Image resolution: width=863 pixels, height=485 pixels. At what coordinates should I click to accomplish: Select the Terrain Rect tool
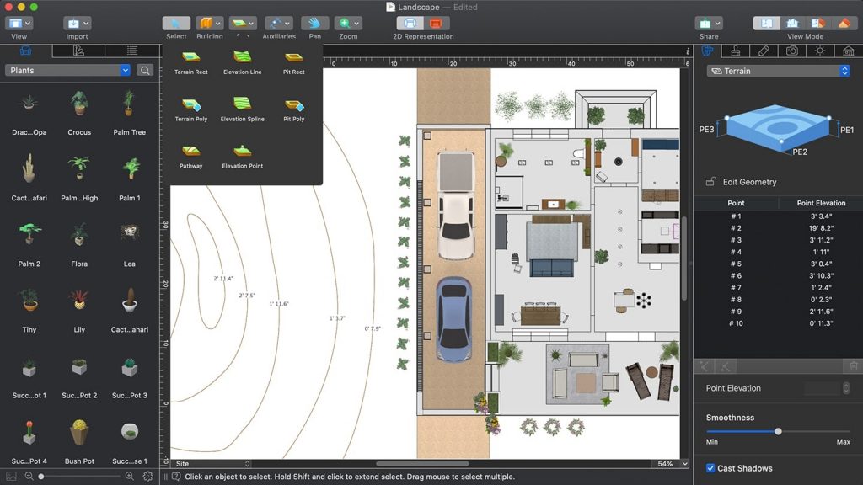[190, 59]
